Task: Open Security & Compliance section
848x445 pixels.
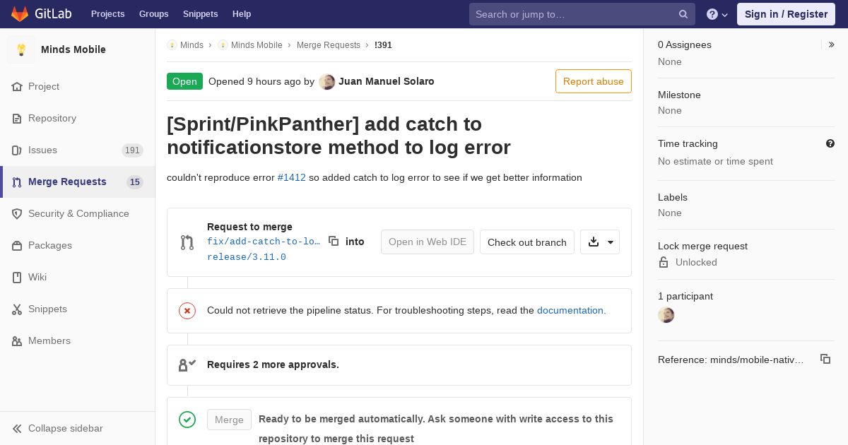Action: coord(78,213)
